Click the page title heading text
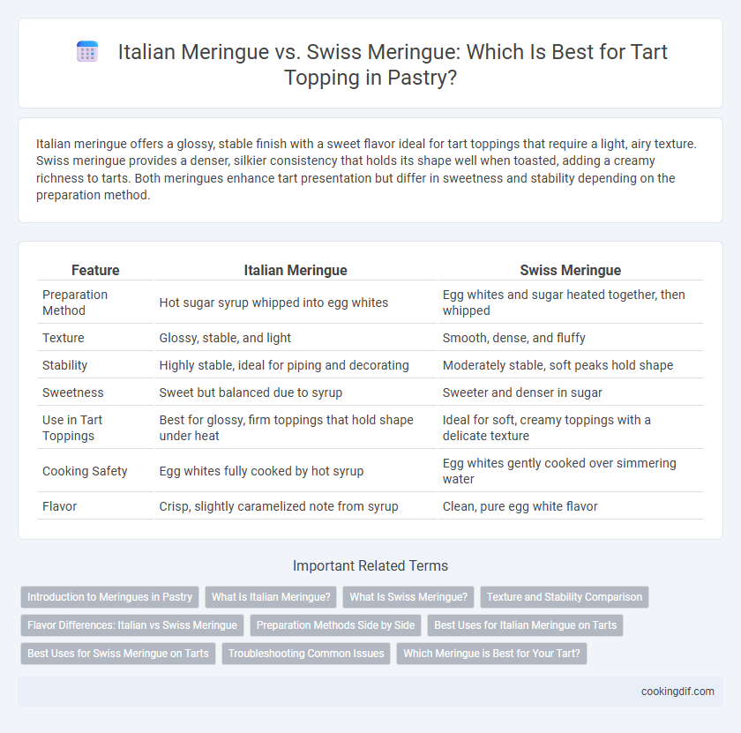 [x=393, y=64]
